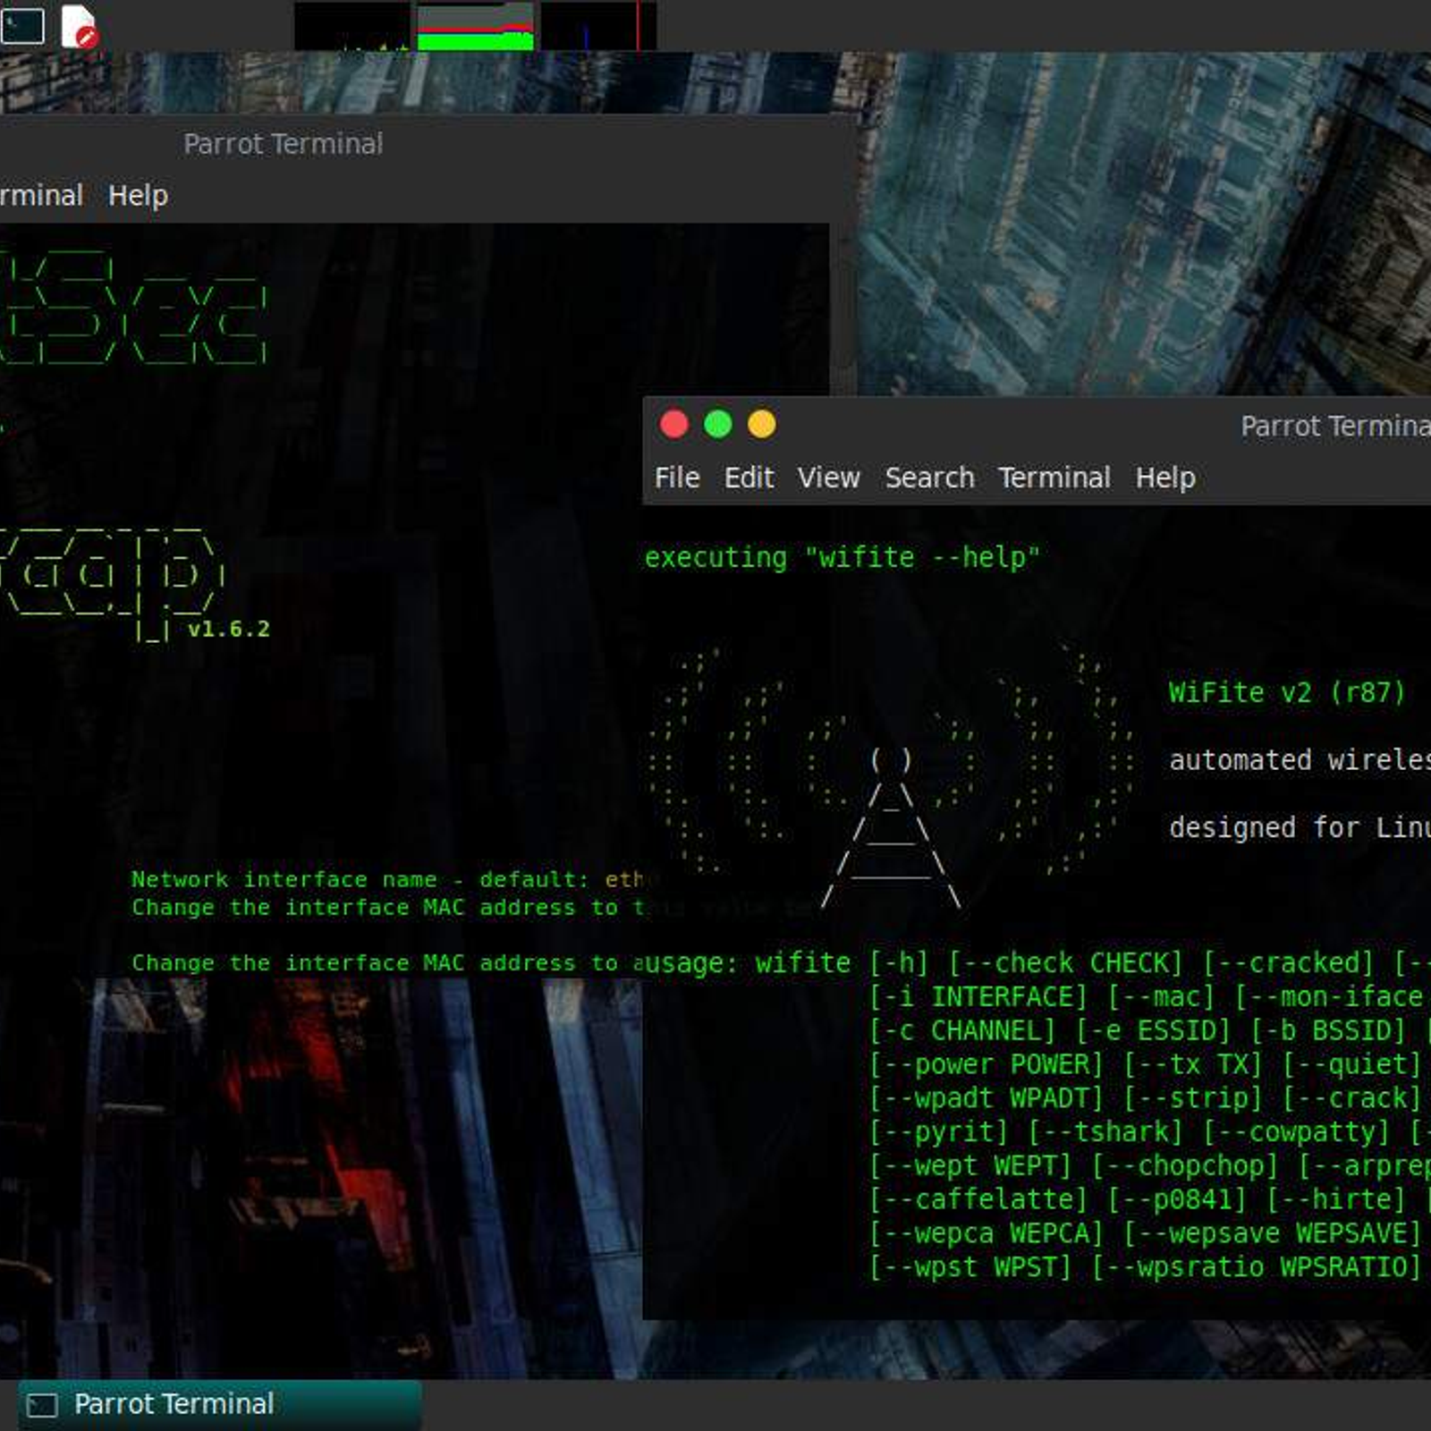Click the 'v1.6.2' version text in background terminal
Viewport: 1431px width, 1431px height.
coord(229,630)
